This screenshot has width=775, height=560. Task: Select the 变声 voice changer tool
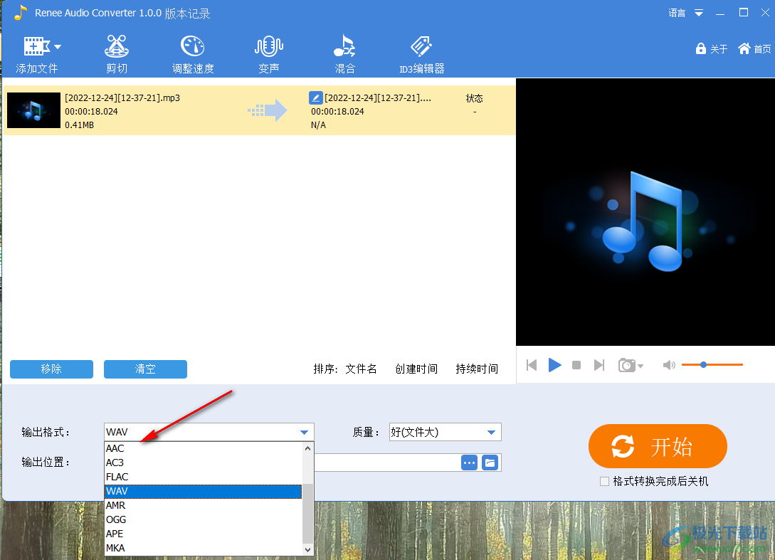coord(268,52)
